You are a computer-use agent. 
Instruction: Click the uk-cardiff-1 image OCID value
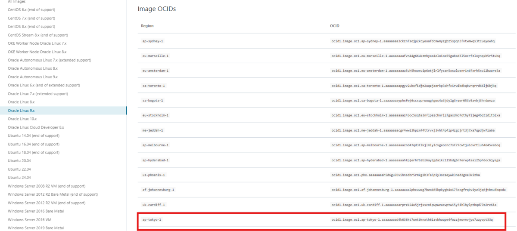[x=414, y=205]
